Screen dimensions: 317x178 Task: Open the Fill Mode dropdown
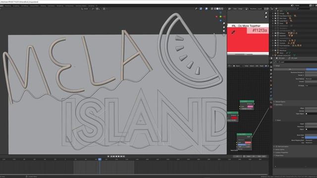click(x=311, y=86)
